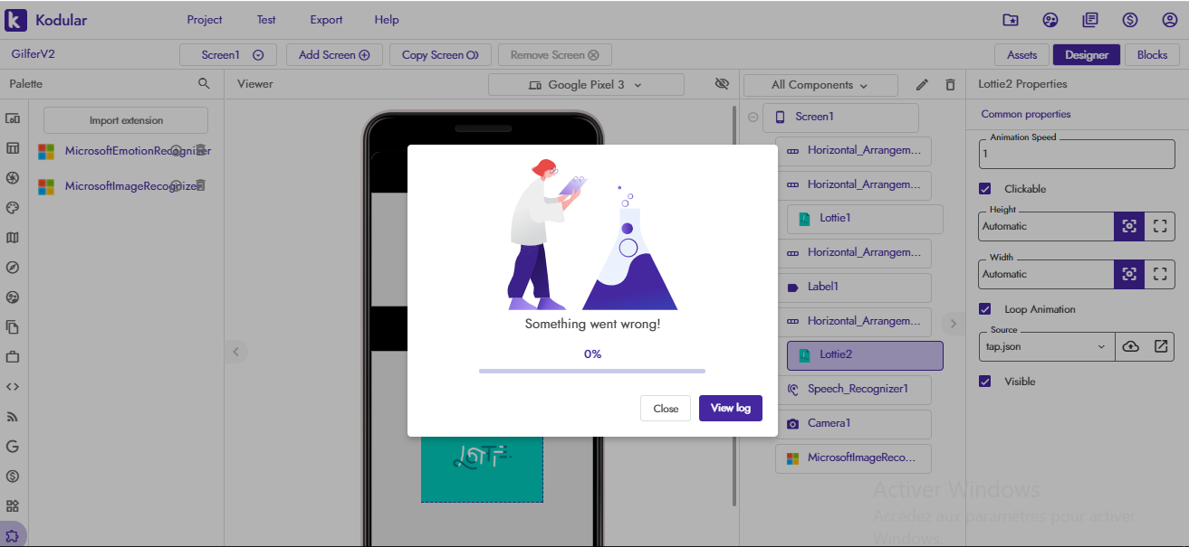
Task: Open the Screen1 screen selector dropdown
Action: (227, 55)
